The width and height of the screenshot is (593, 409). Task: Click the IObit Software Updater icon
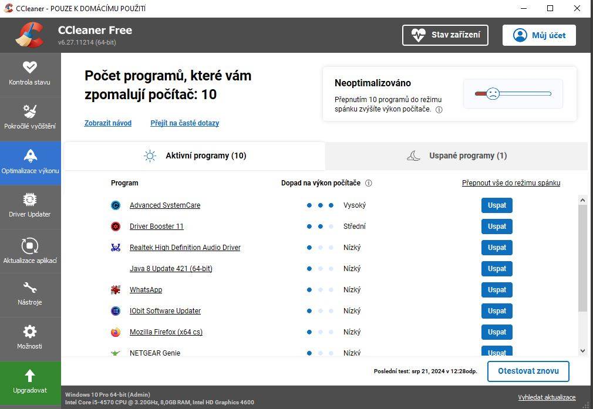tap(115, 311)
